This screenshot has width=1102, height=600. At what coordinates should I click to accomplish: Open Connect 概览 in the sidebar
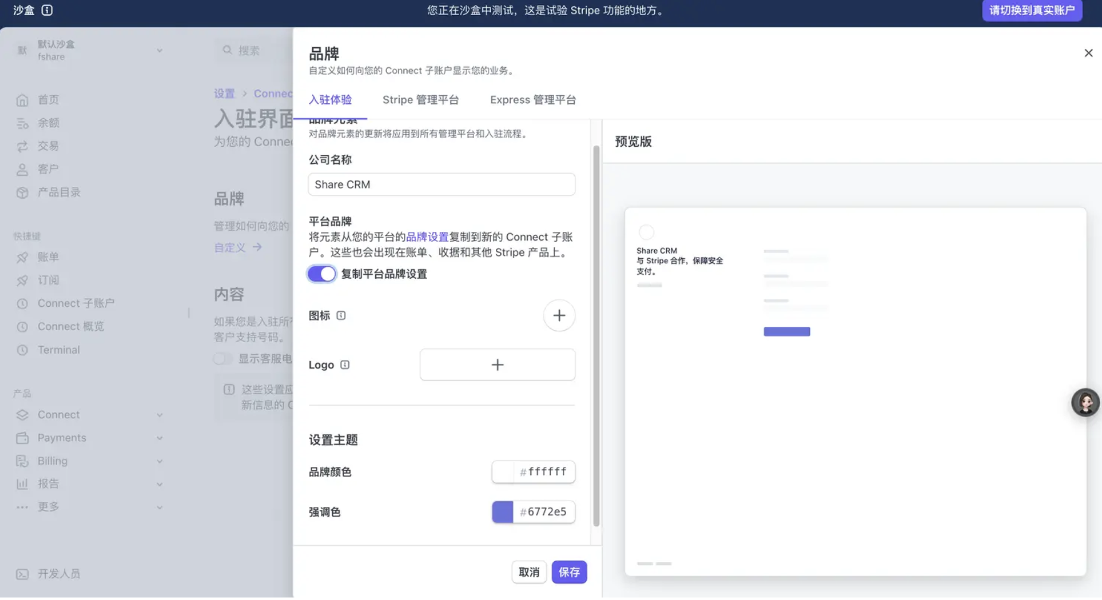click(71, 327)
